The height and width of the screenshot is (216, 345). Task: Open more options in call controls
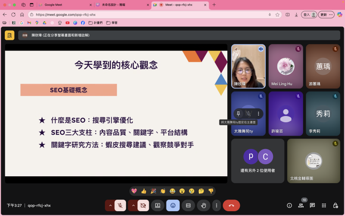(216, 206)
